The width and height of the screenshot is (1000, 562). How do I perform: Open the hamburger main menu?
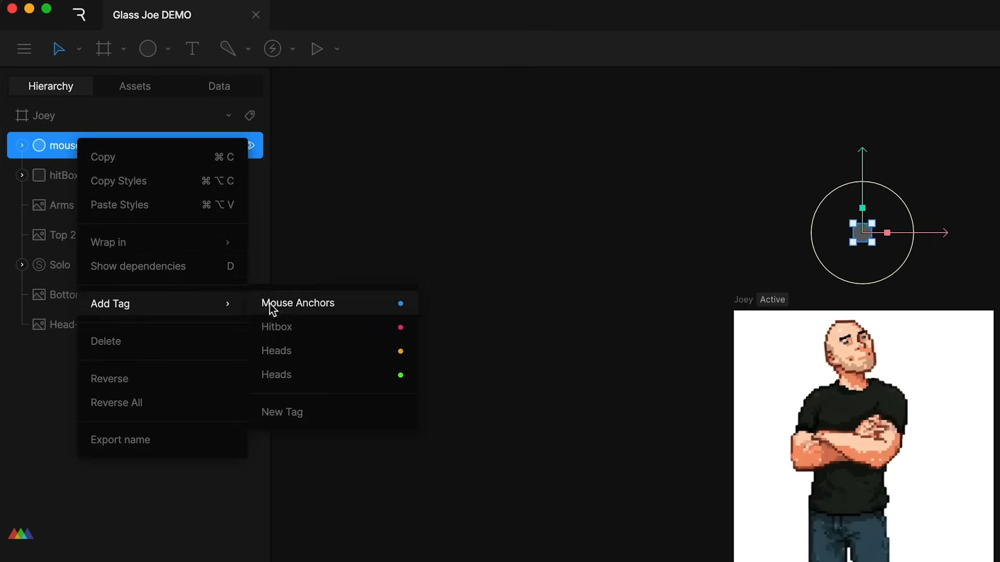click(24, 49)
